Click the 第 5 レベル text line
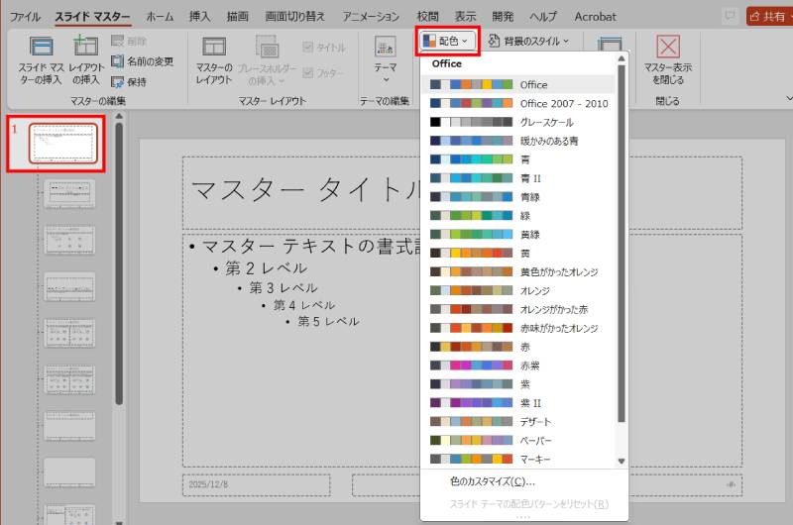The width and height of the screenshot is (793, 525). click(328, 321)
